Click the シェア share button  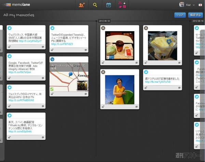[x=180, y=15]
